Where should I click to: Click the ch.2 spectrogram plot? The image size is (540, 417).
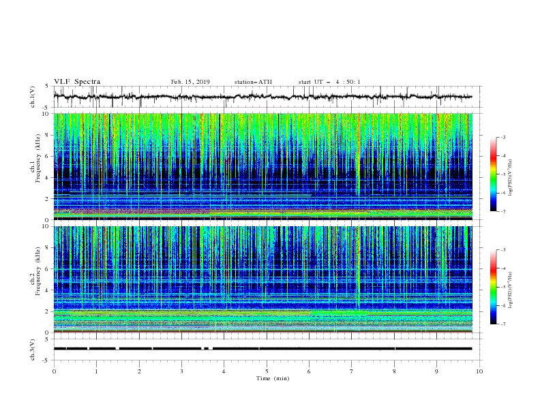coord(263,279)
